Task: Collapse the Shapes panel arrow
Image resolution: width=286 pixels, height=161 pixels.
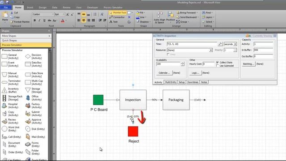Action: point(49,31)
